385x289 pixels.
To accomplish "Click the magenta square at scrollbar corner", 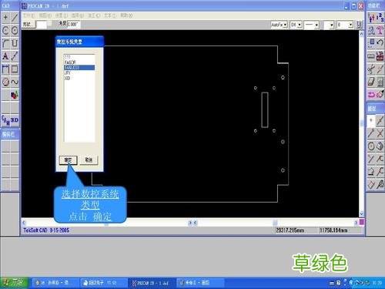I will click(361, 222).
